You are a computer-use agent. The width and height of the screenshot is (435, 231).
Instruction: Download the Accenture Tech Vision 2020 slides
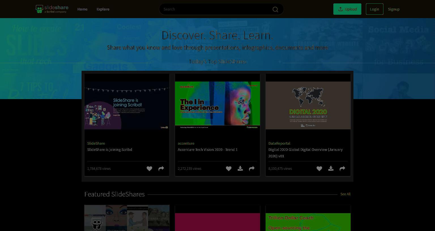(x=240, y=168)
